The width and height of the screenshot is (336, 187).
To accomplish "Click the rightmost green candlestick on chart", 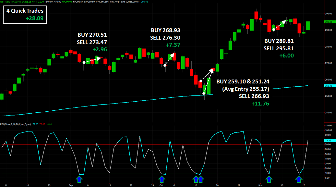I will pyautogui.click(x=308, y=26).
